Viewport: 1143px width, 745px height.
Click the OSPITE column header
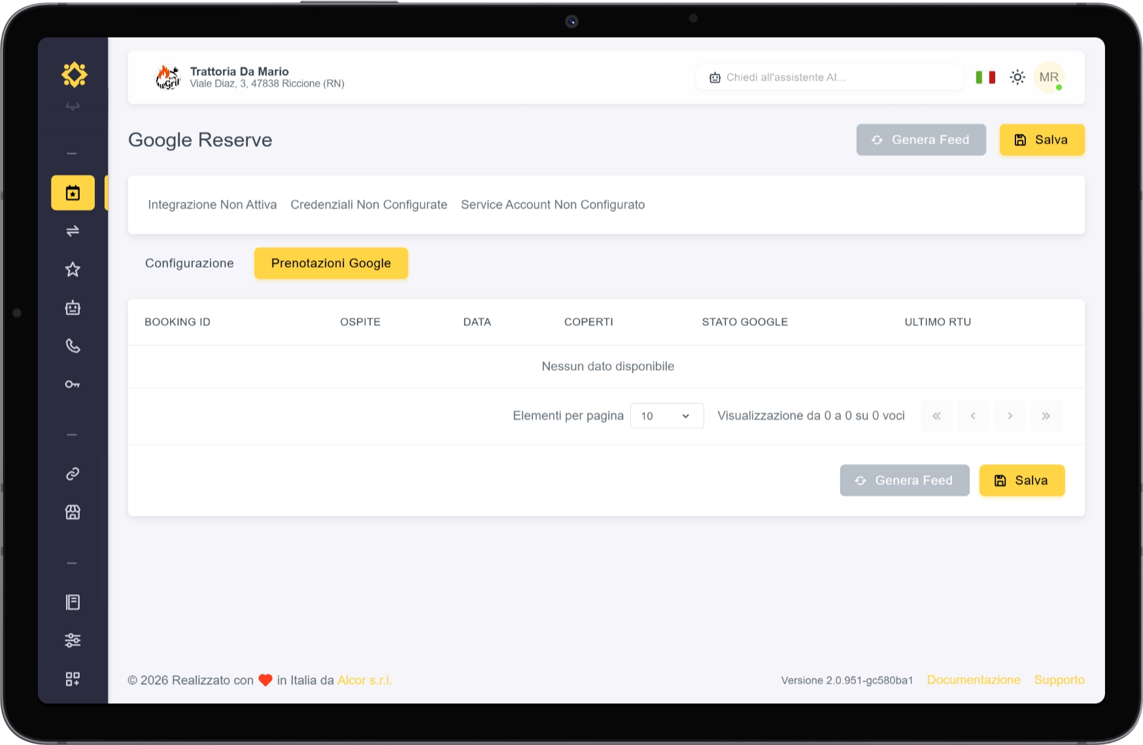360,322
